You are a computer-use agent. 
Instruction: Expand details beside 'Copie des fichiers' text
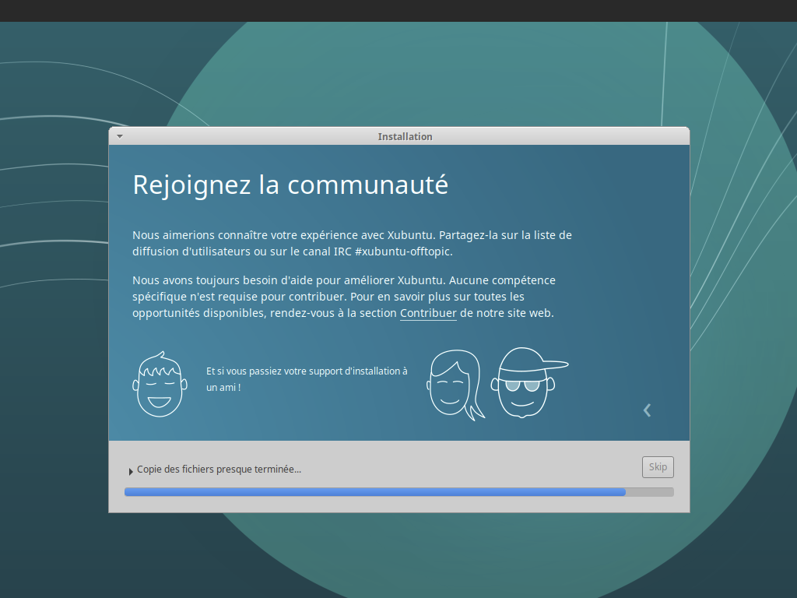(x=131, y=470)
